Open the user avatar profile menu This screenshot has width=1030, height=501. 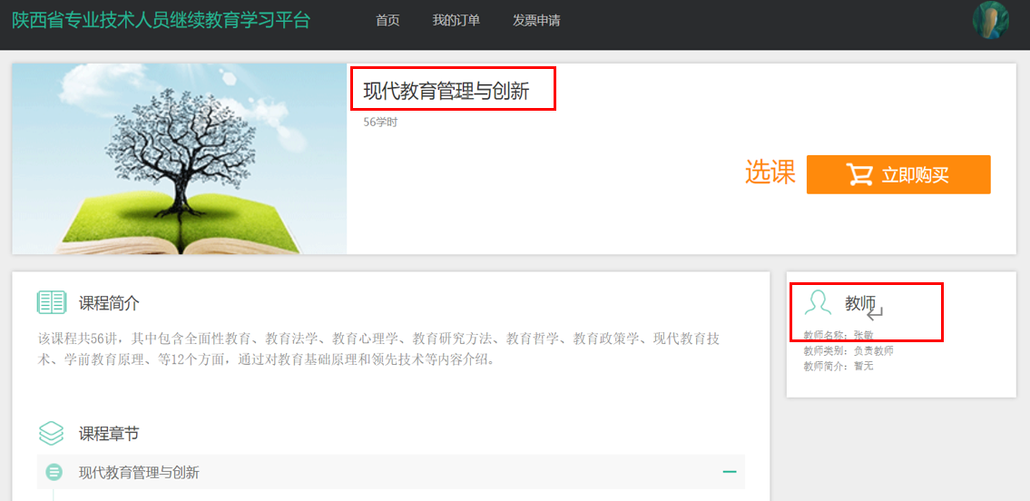[x=990, y=20]
